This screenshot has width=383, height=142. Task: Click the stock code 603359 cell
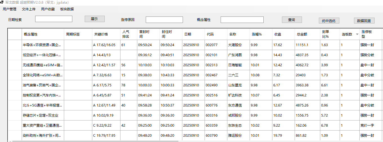[x=216, y=126]
